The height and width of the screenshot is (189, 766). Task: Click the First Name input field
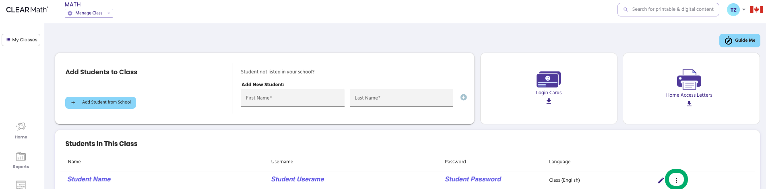click(292, 98)
